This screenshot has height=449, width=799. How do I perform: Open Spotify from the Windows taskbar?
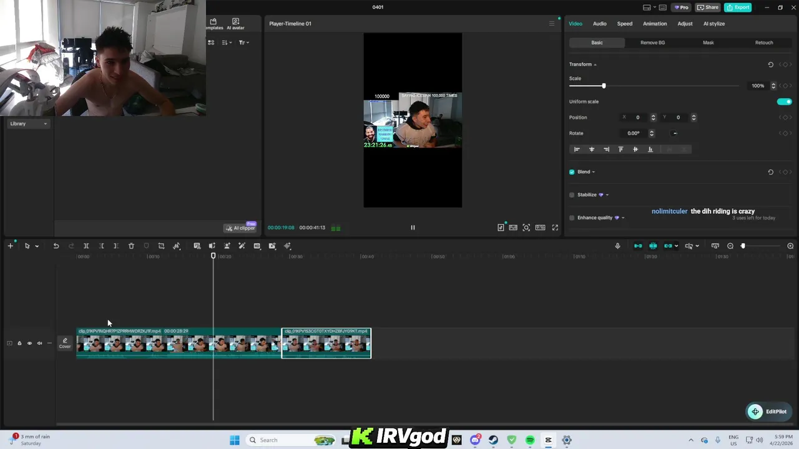coord(530,440)
